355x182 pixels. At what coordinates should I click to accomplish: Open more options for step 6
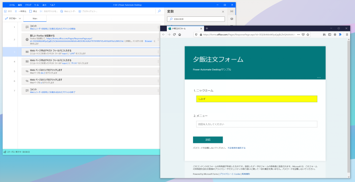point(158,81)
